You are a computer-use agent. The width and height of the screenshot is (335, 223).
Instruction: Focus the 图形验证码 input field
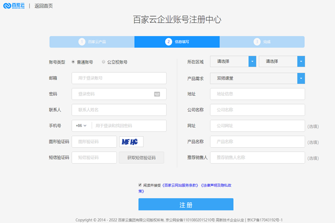pyautogui.click(x=94, y=142)
